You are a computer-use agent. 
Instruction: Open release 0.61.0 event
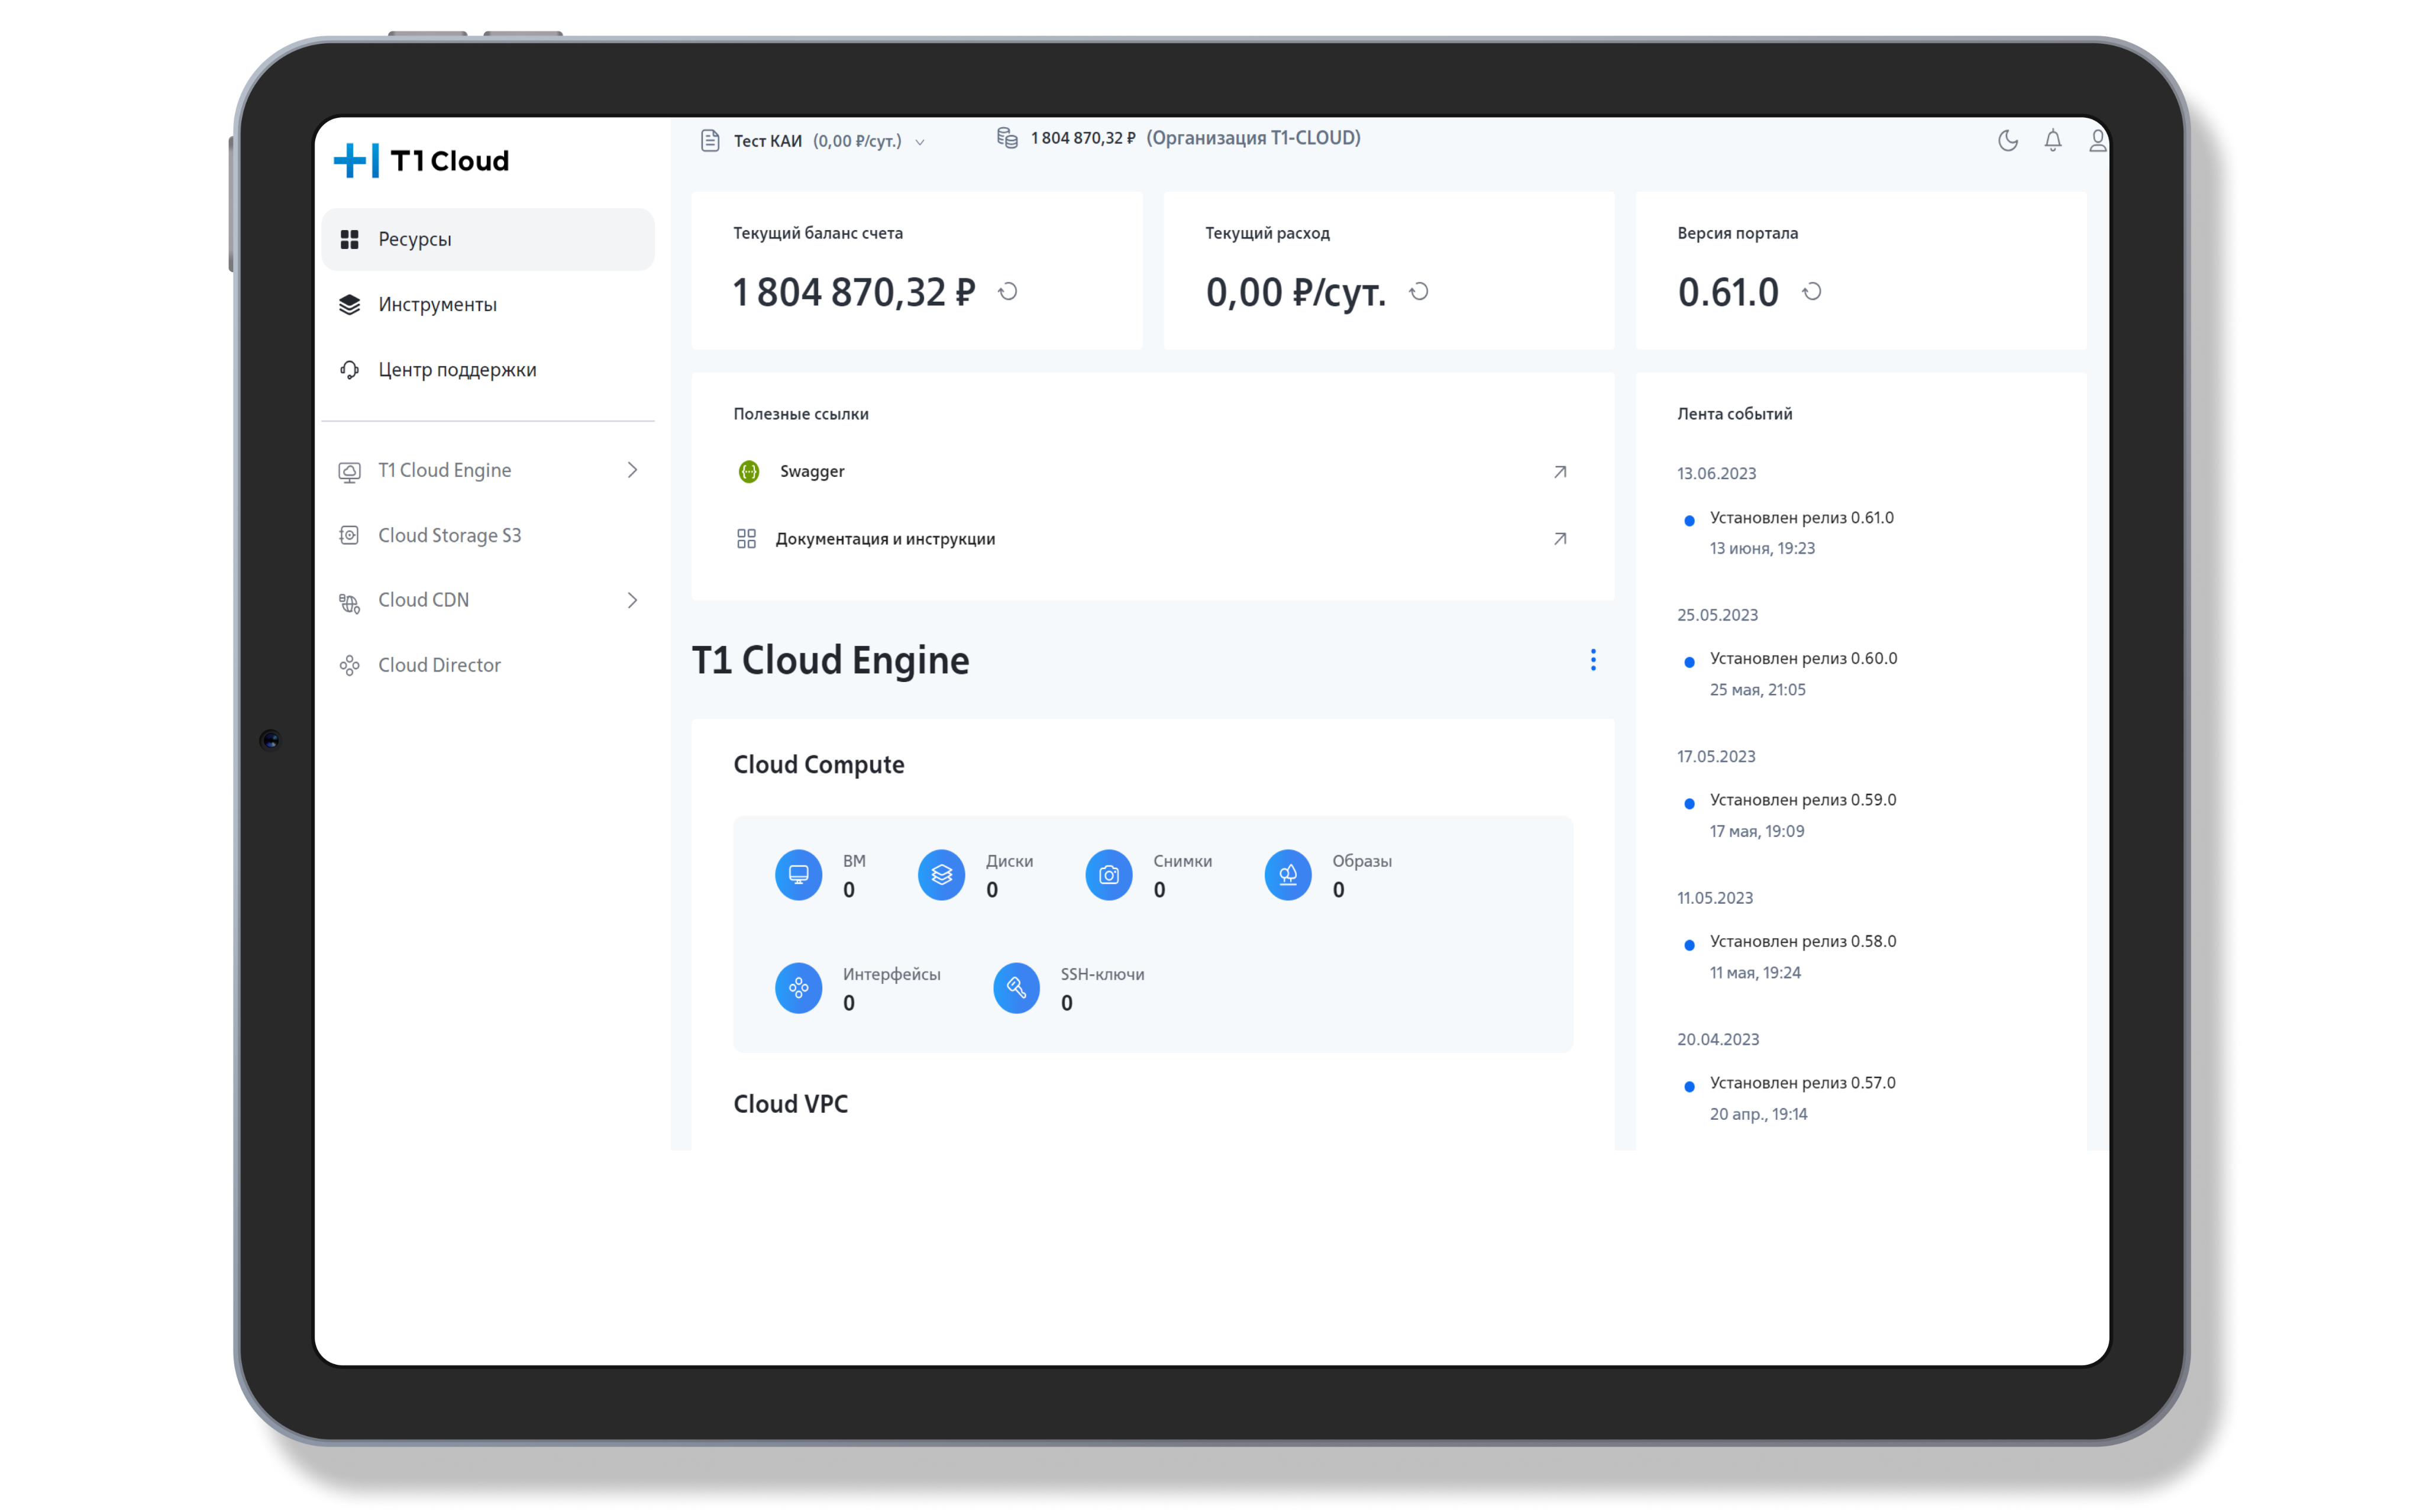click(1801, 518)
